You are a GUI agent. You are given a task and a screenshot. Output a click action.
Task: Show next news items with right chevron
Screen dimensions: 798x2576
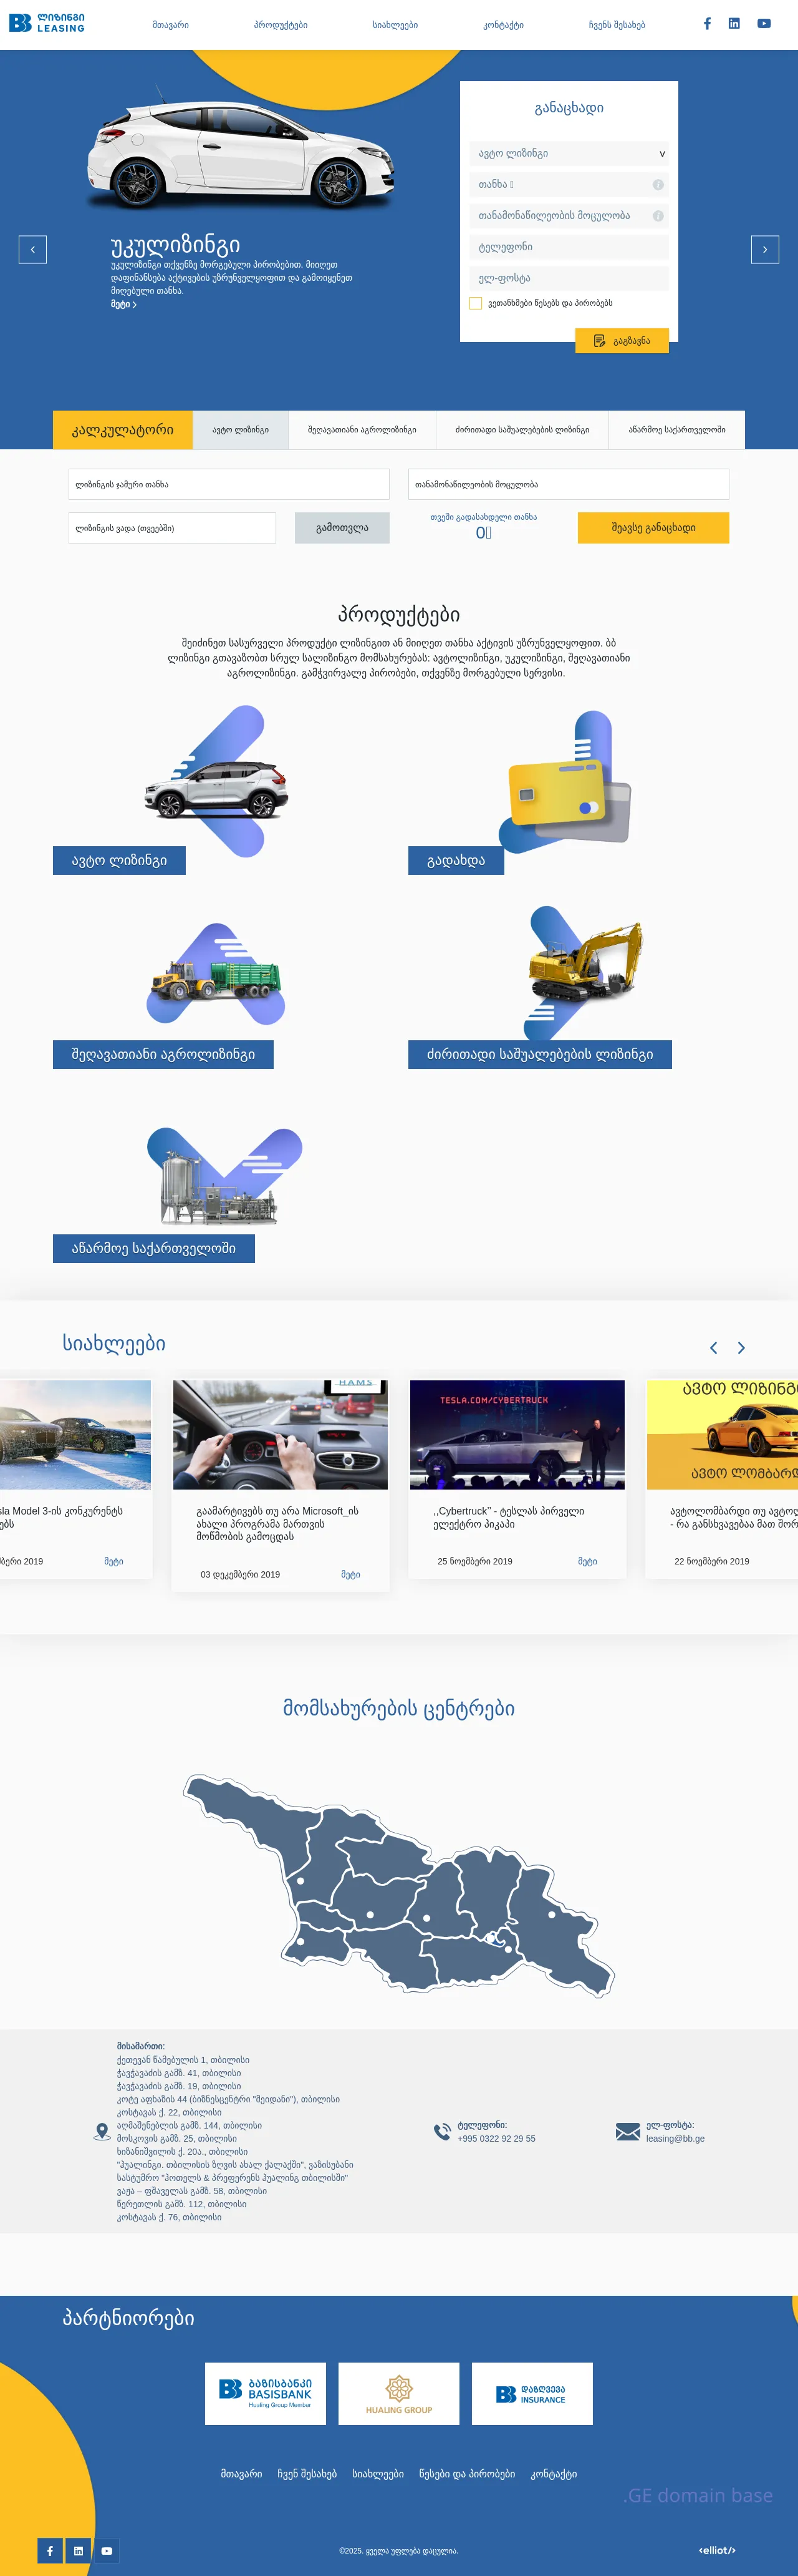pos(741,1348)
